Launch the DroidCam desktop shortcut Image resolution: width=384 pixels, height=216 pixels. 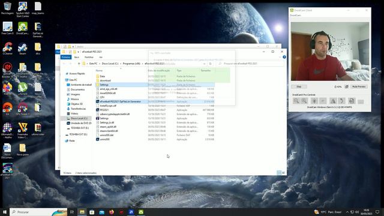(23, 28)
